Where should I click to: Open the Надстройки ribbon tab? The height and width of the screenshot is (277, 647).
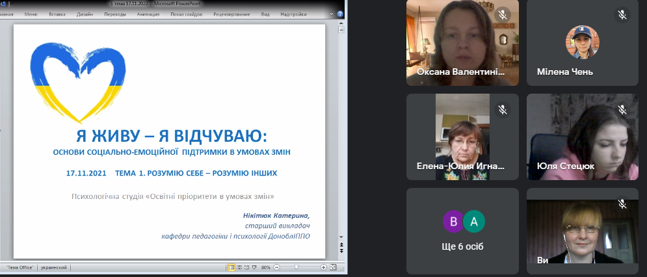[293, 14]
